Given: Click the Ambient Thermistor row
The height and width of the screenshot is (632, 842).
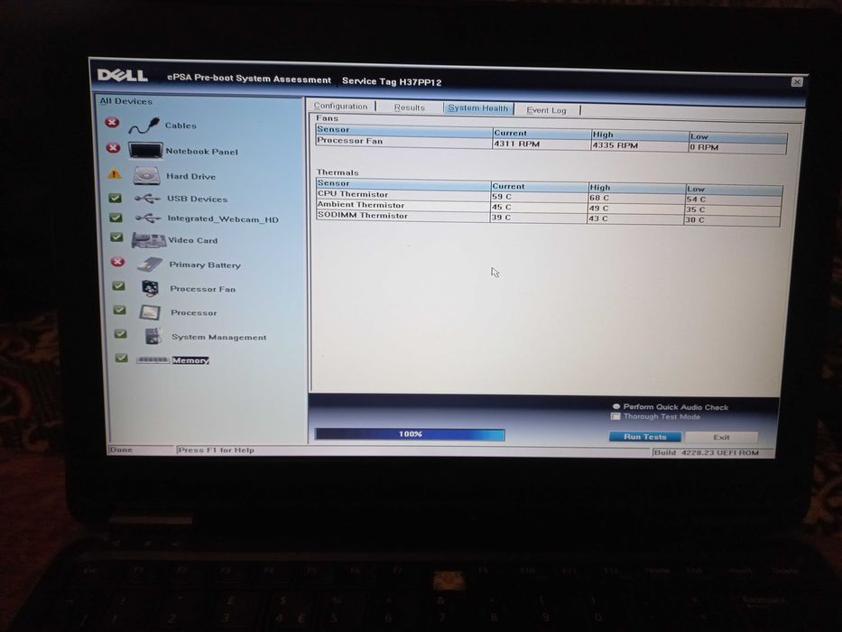Looking at the screenshot, I should (x=549, y=208).
